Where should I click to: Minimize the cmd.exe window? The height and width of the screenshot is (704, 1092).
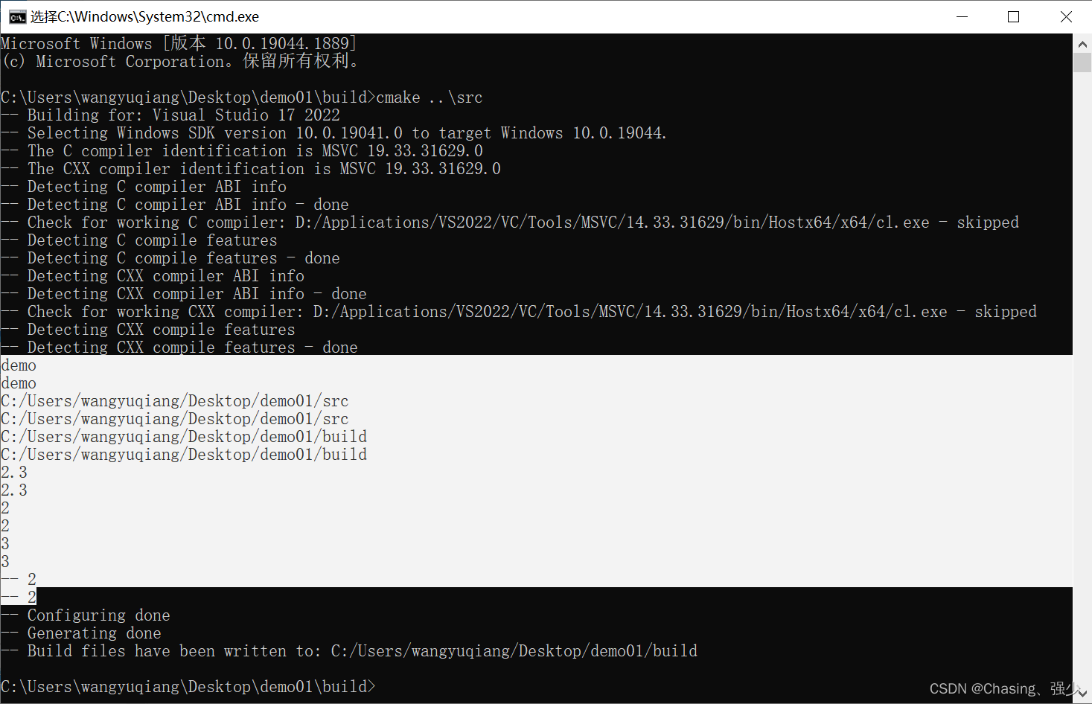(962, 16)
